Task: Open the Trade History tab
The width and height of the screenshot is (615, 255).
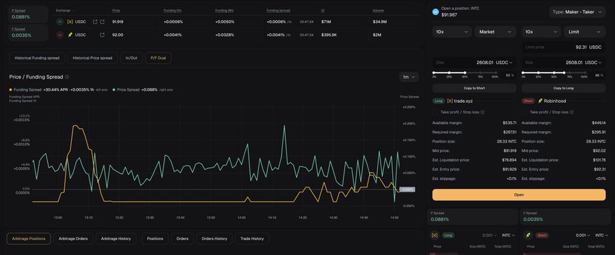Action: click(x=251, y=239)
